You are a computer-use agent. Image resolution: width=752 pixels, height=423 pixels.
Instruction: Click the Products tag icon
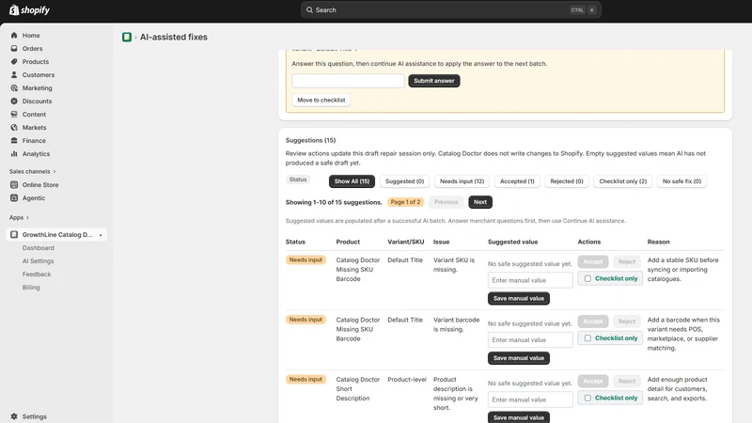pyautogui.click(x=14, y=61)
